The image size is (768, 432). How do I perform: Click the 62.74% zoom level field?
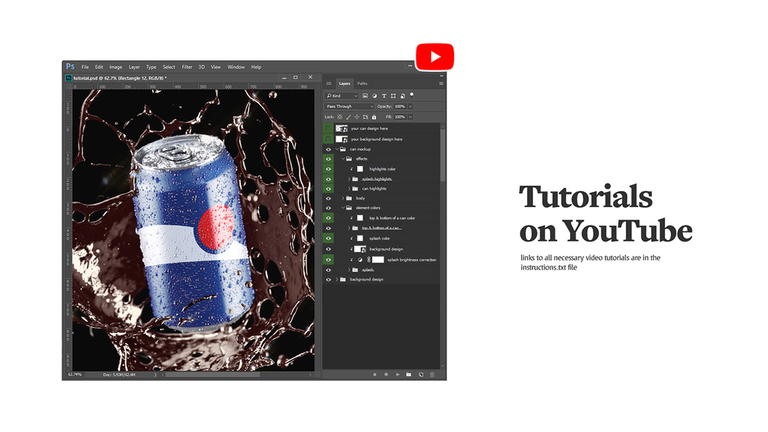tap(75, 375)
